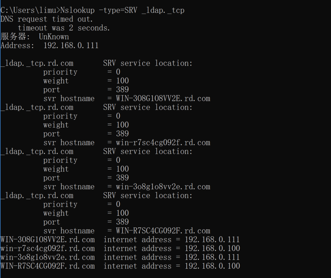Click 'timeout was 2 seconds.' text
Viewport: 331px width, 278px height.
click(64, 28)
